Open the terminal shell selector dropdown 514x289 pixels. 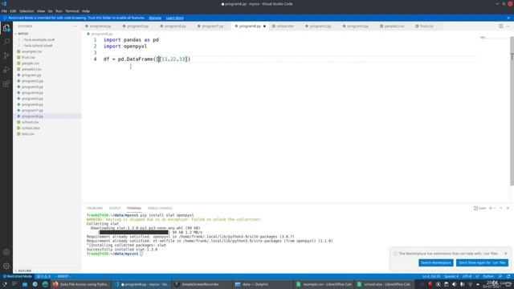click(480, 209)
